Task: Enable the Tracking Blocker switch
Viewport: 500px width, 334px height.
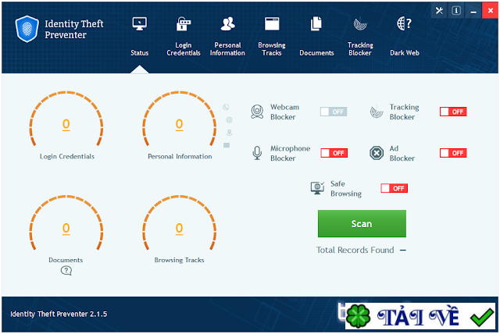Action: tap(453, 112)
